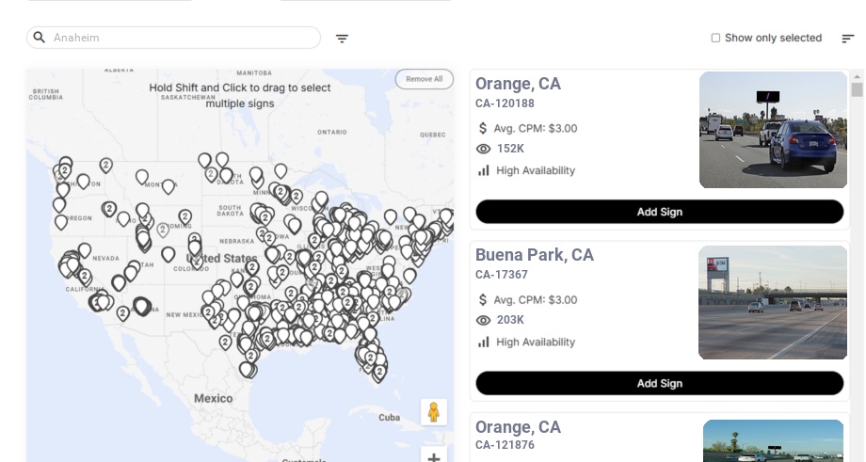
Task: Click the CA-121876 sign thumbnail
Action: 773,440
